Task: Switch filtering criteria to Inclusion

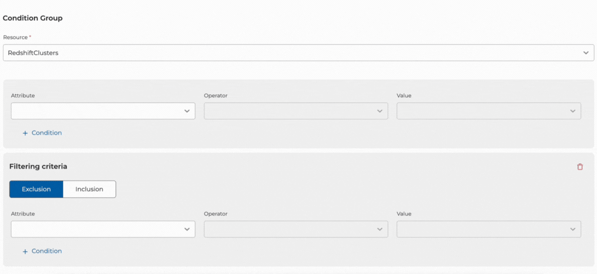Action: [90, 189]
